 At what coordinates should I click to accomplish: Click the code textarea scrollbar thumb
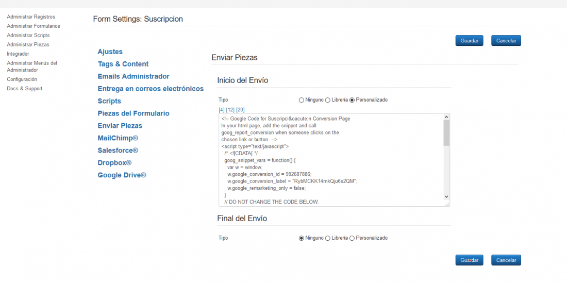click(446, 132)
